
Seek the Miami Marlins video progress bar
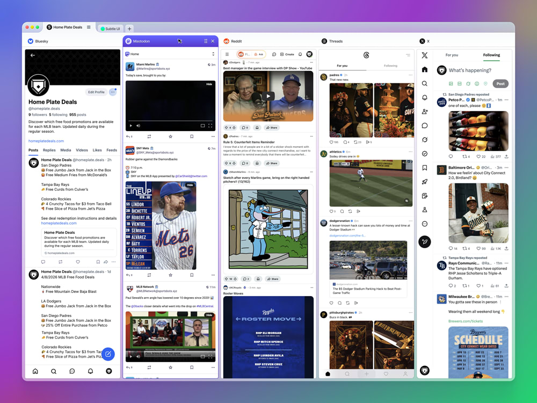(x=170, y=121)
